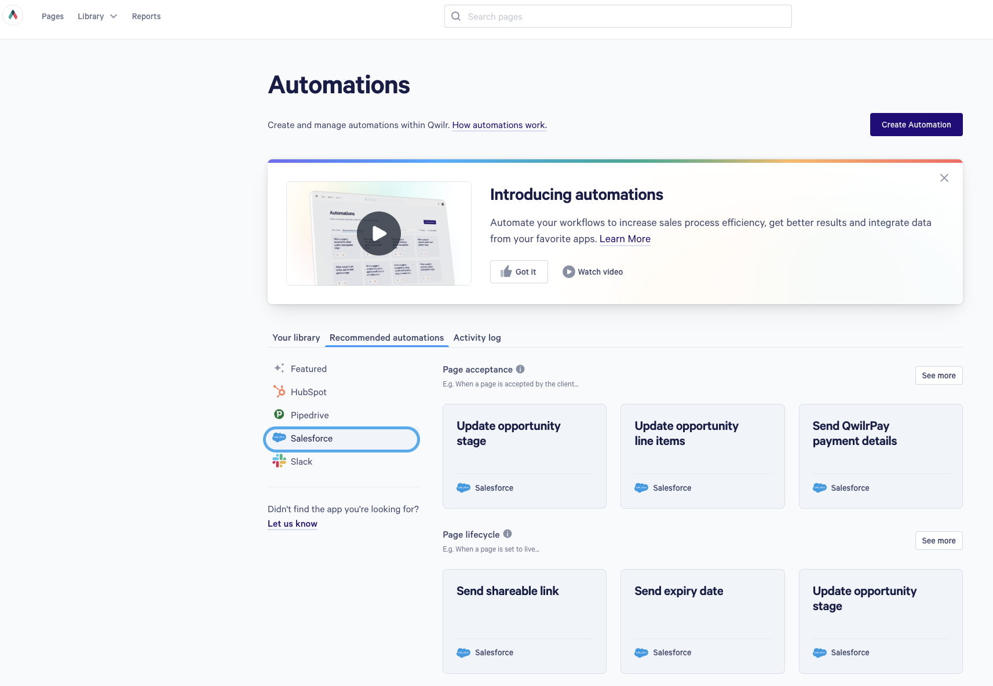Open the Library dropdown menu
This screenshot has height=686, width=993.
click(97, 16)
